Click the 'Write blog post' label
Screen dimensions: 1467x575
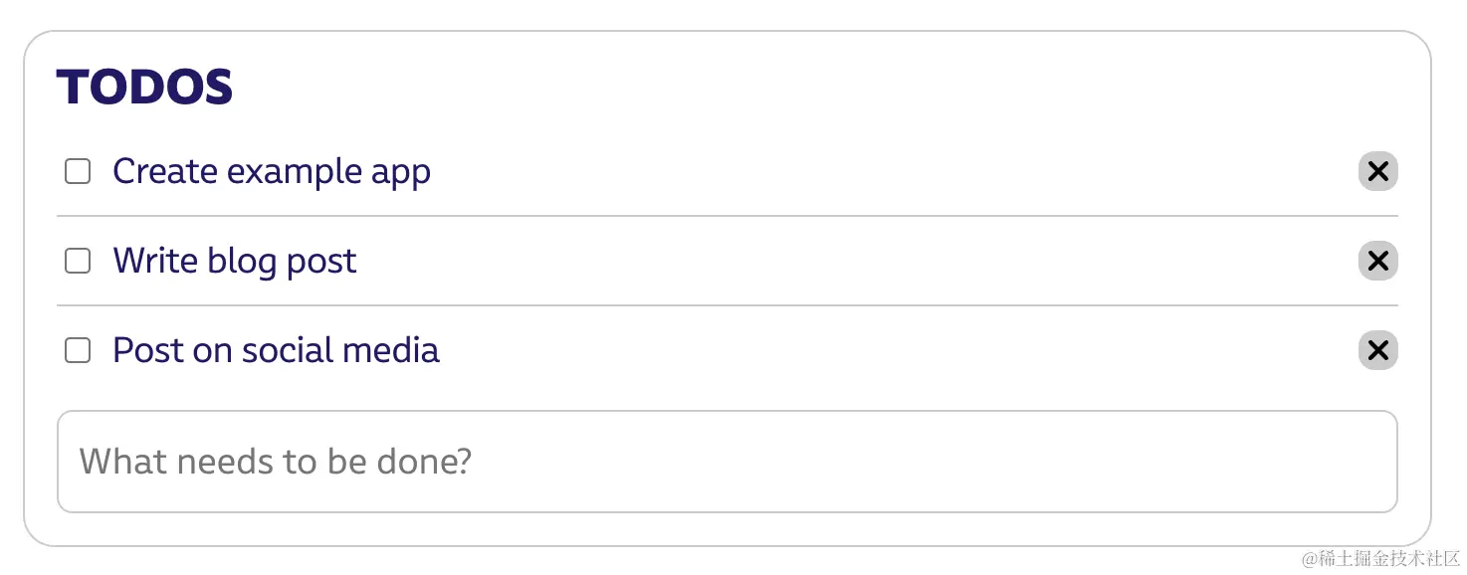pyautogui.click(x=235, y=261)
